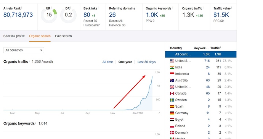This screenshot has width=263, height=139.
Task: Select the All countries table row
Action: click(x=201, y=54)
